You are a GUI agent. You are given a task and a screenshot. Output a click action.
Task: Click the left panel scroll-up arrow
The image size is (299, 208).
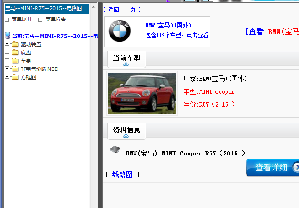94,7
